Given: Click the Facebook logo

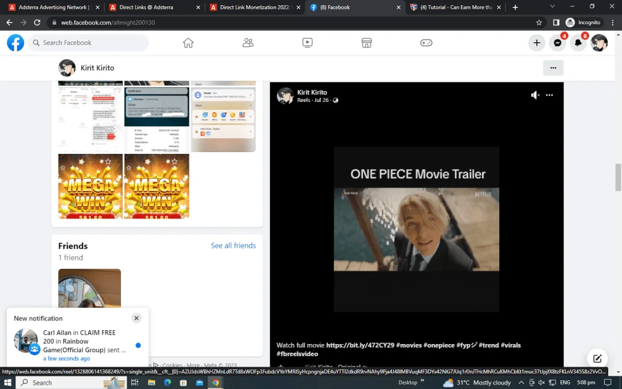Looking at the screenshot, I should click(x=16, y=43).
